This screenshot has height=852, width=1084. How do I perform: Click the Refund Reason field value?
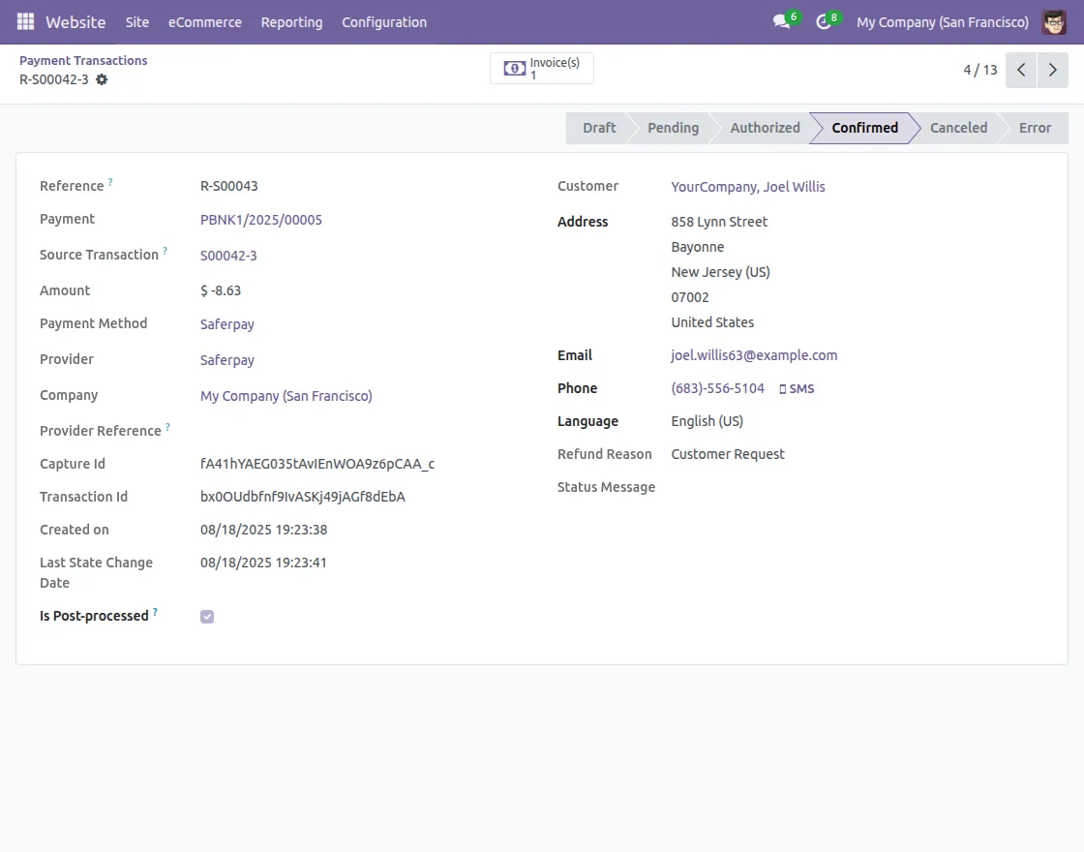[x=728, y=454]
